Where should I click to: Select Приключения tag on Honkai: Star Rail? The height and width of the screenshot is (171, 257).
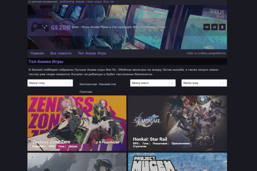181,144
